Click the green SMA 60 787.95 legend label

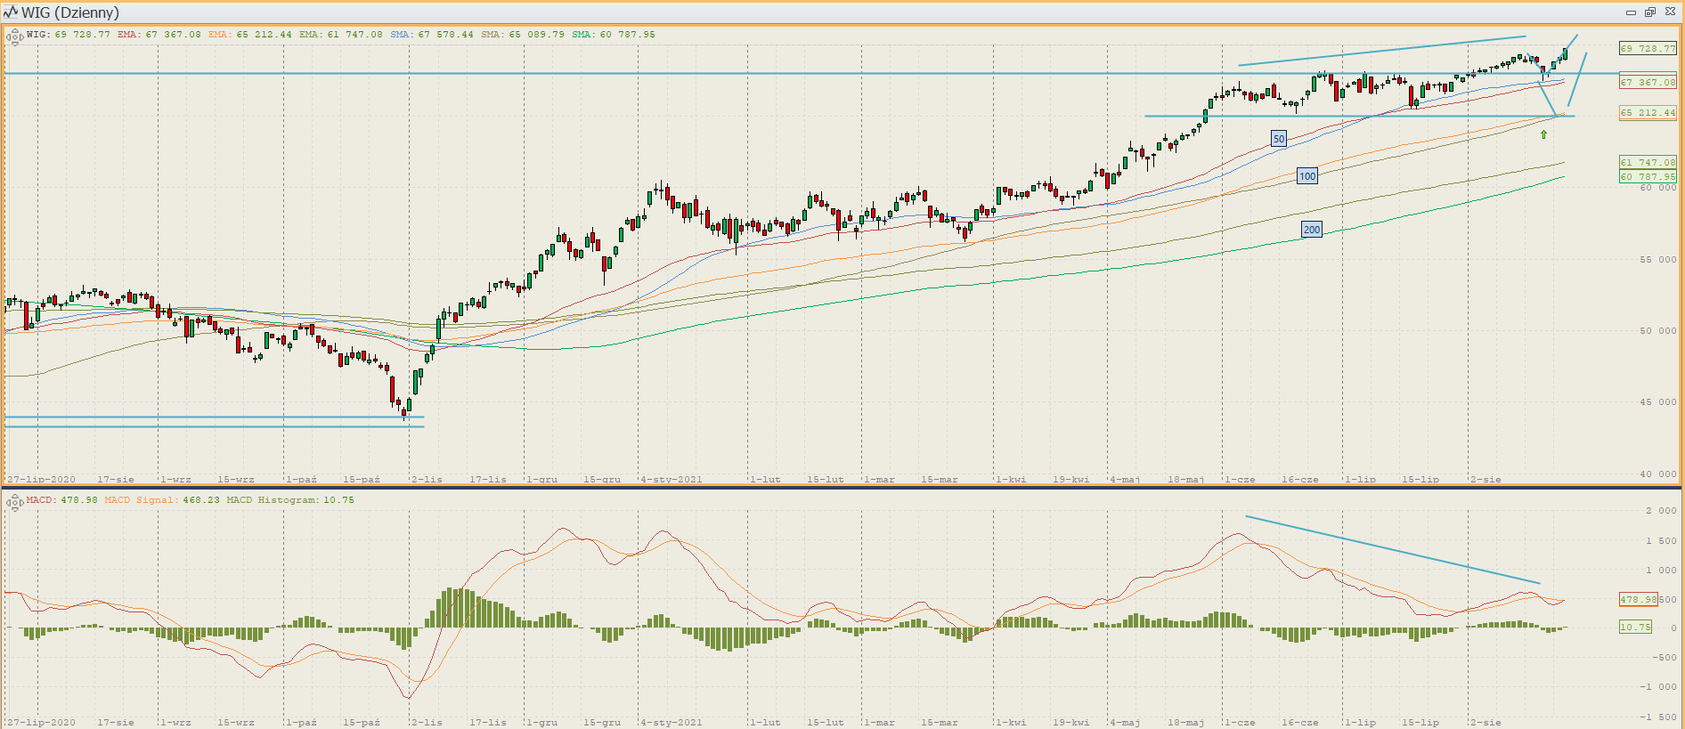(614, 35)
